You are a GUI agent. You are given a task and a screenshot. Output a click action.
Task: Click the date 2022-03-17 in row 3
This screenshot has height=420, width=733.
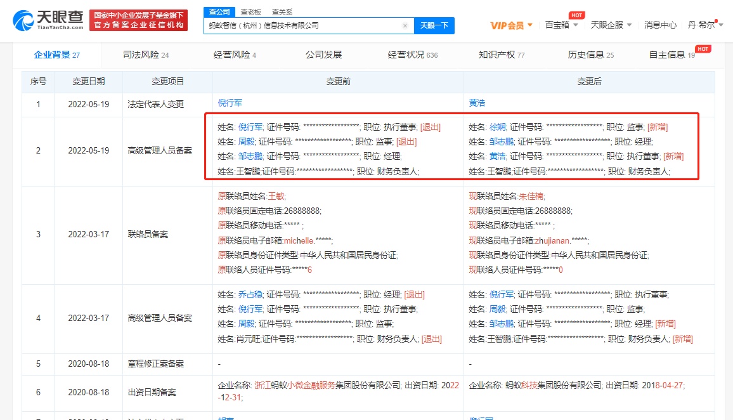(x=88, y=234)
